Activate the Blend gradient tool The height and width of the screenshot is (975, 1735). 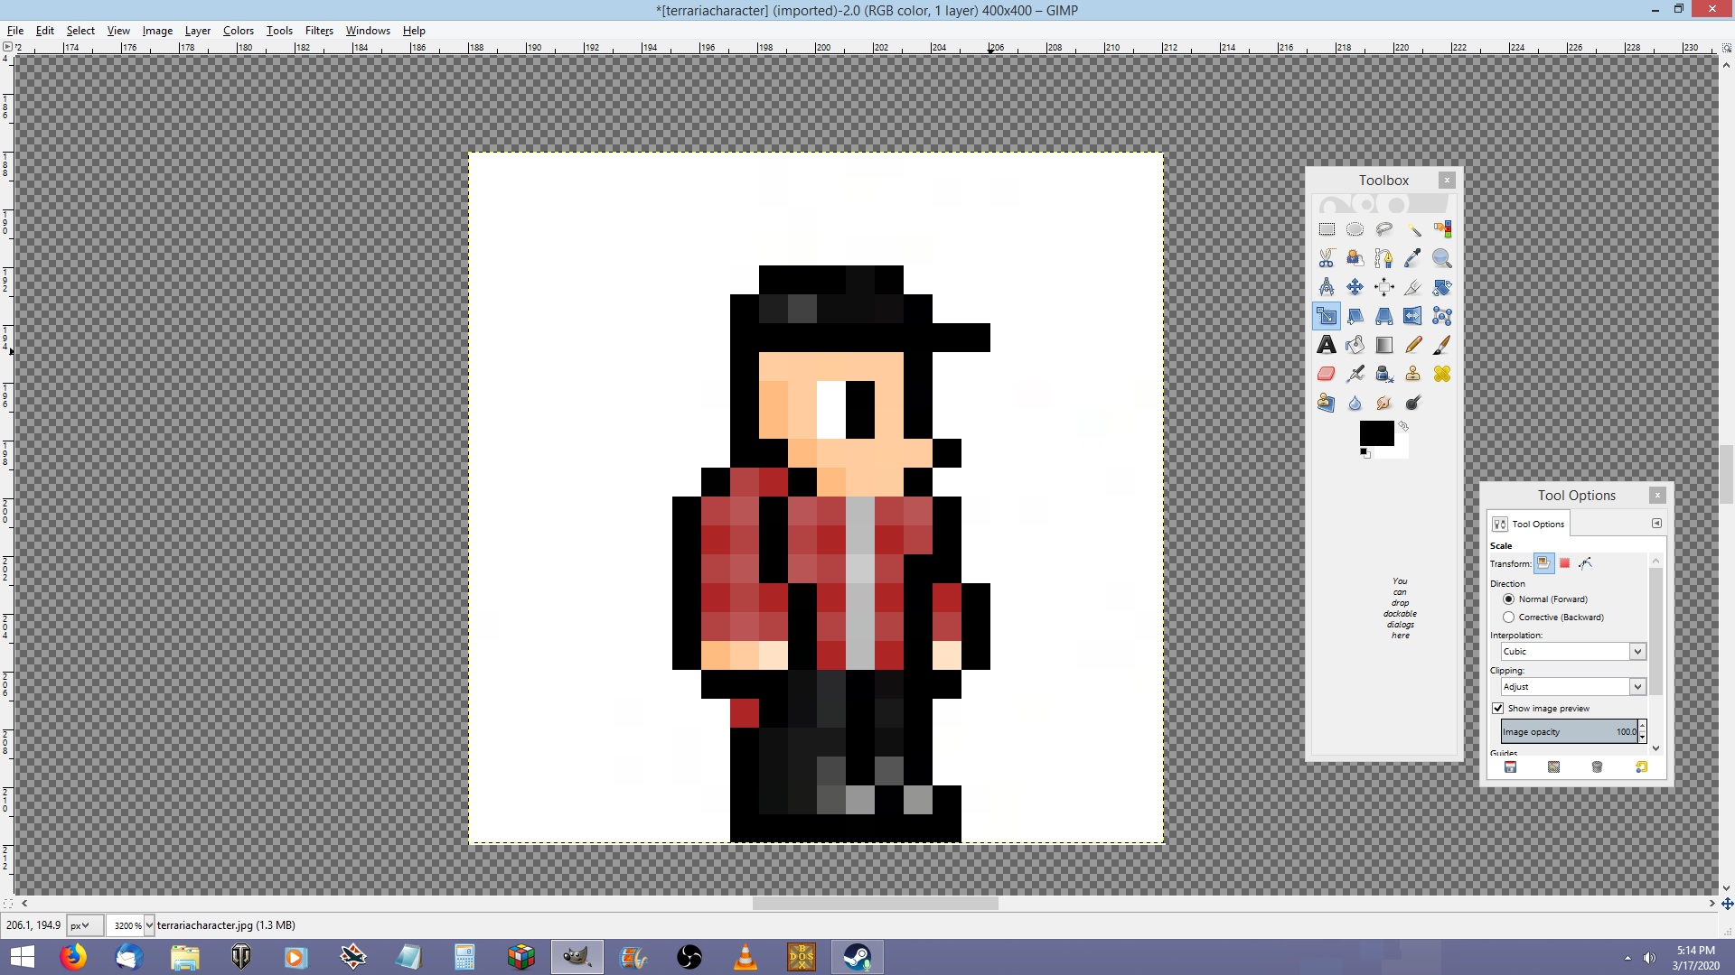(x=1383, y=345)
